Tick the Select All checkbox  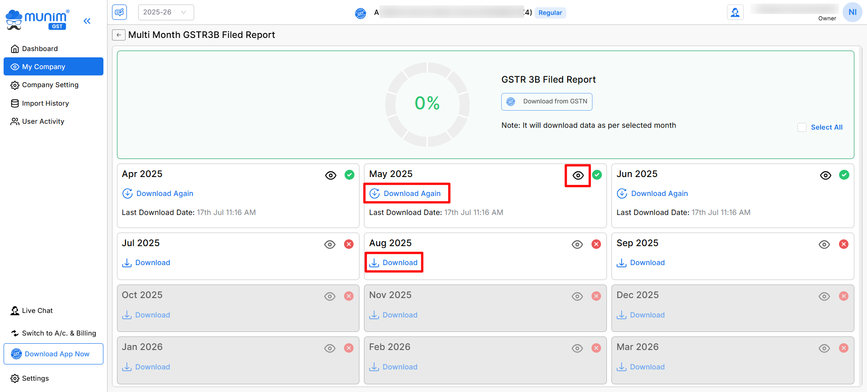pyautogui.click(x=802, y=127)
